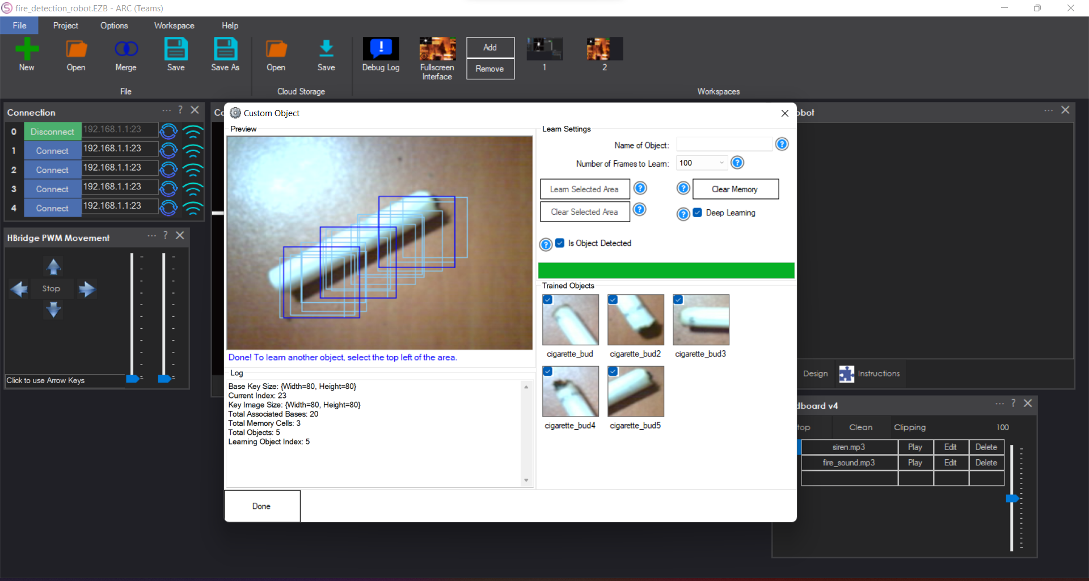This screenshot has height=581, width=1089.
Task: Adjust the Soundboard volume slider
Action: pos(1014,498)
